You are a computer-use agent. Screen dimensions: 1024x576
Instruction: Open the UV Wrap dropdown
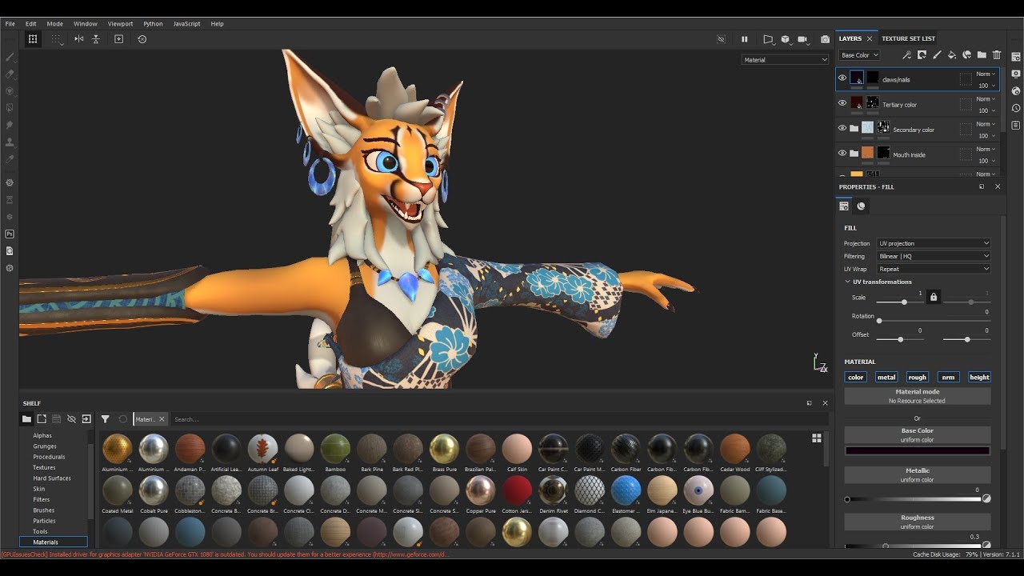tap(934, 269)
